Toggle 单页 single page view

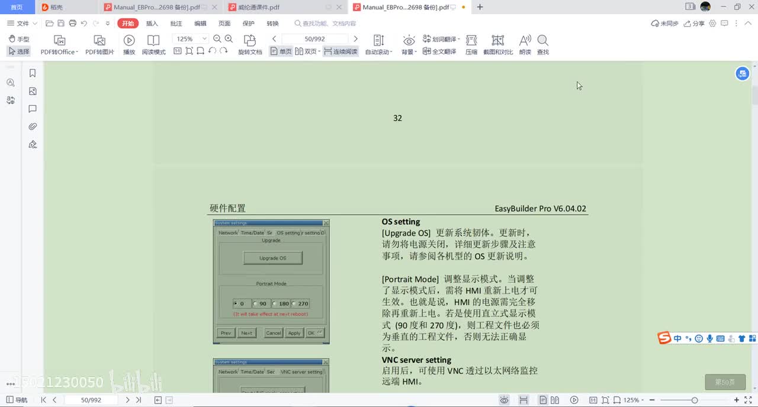pyautogui.click(x=281, y=51)
